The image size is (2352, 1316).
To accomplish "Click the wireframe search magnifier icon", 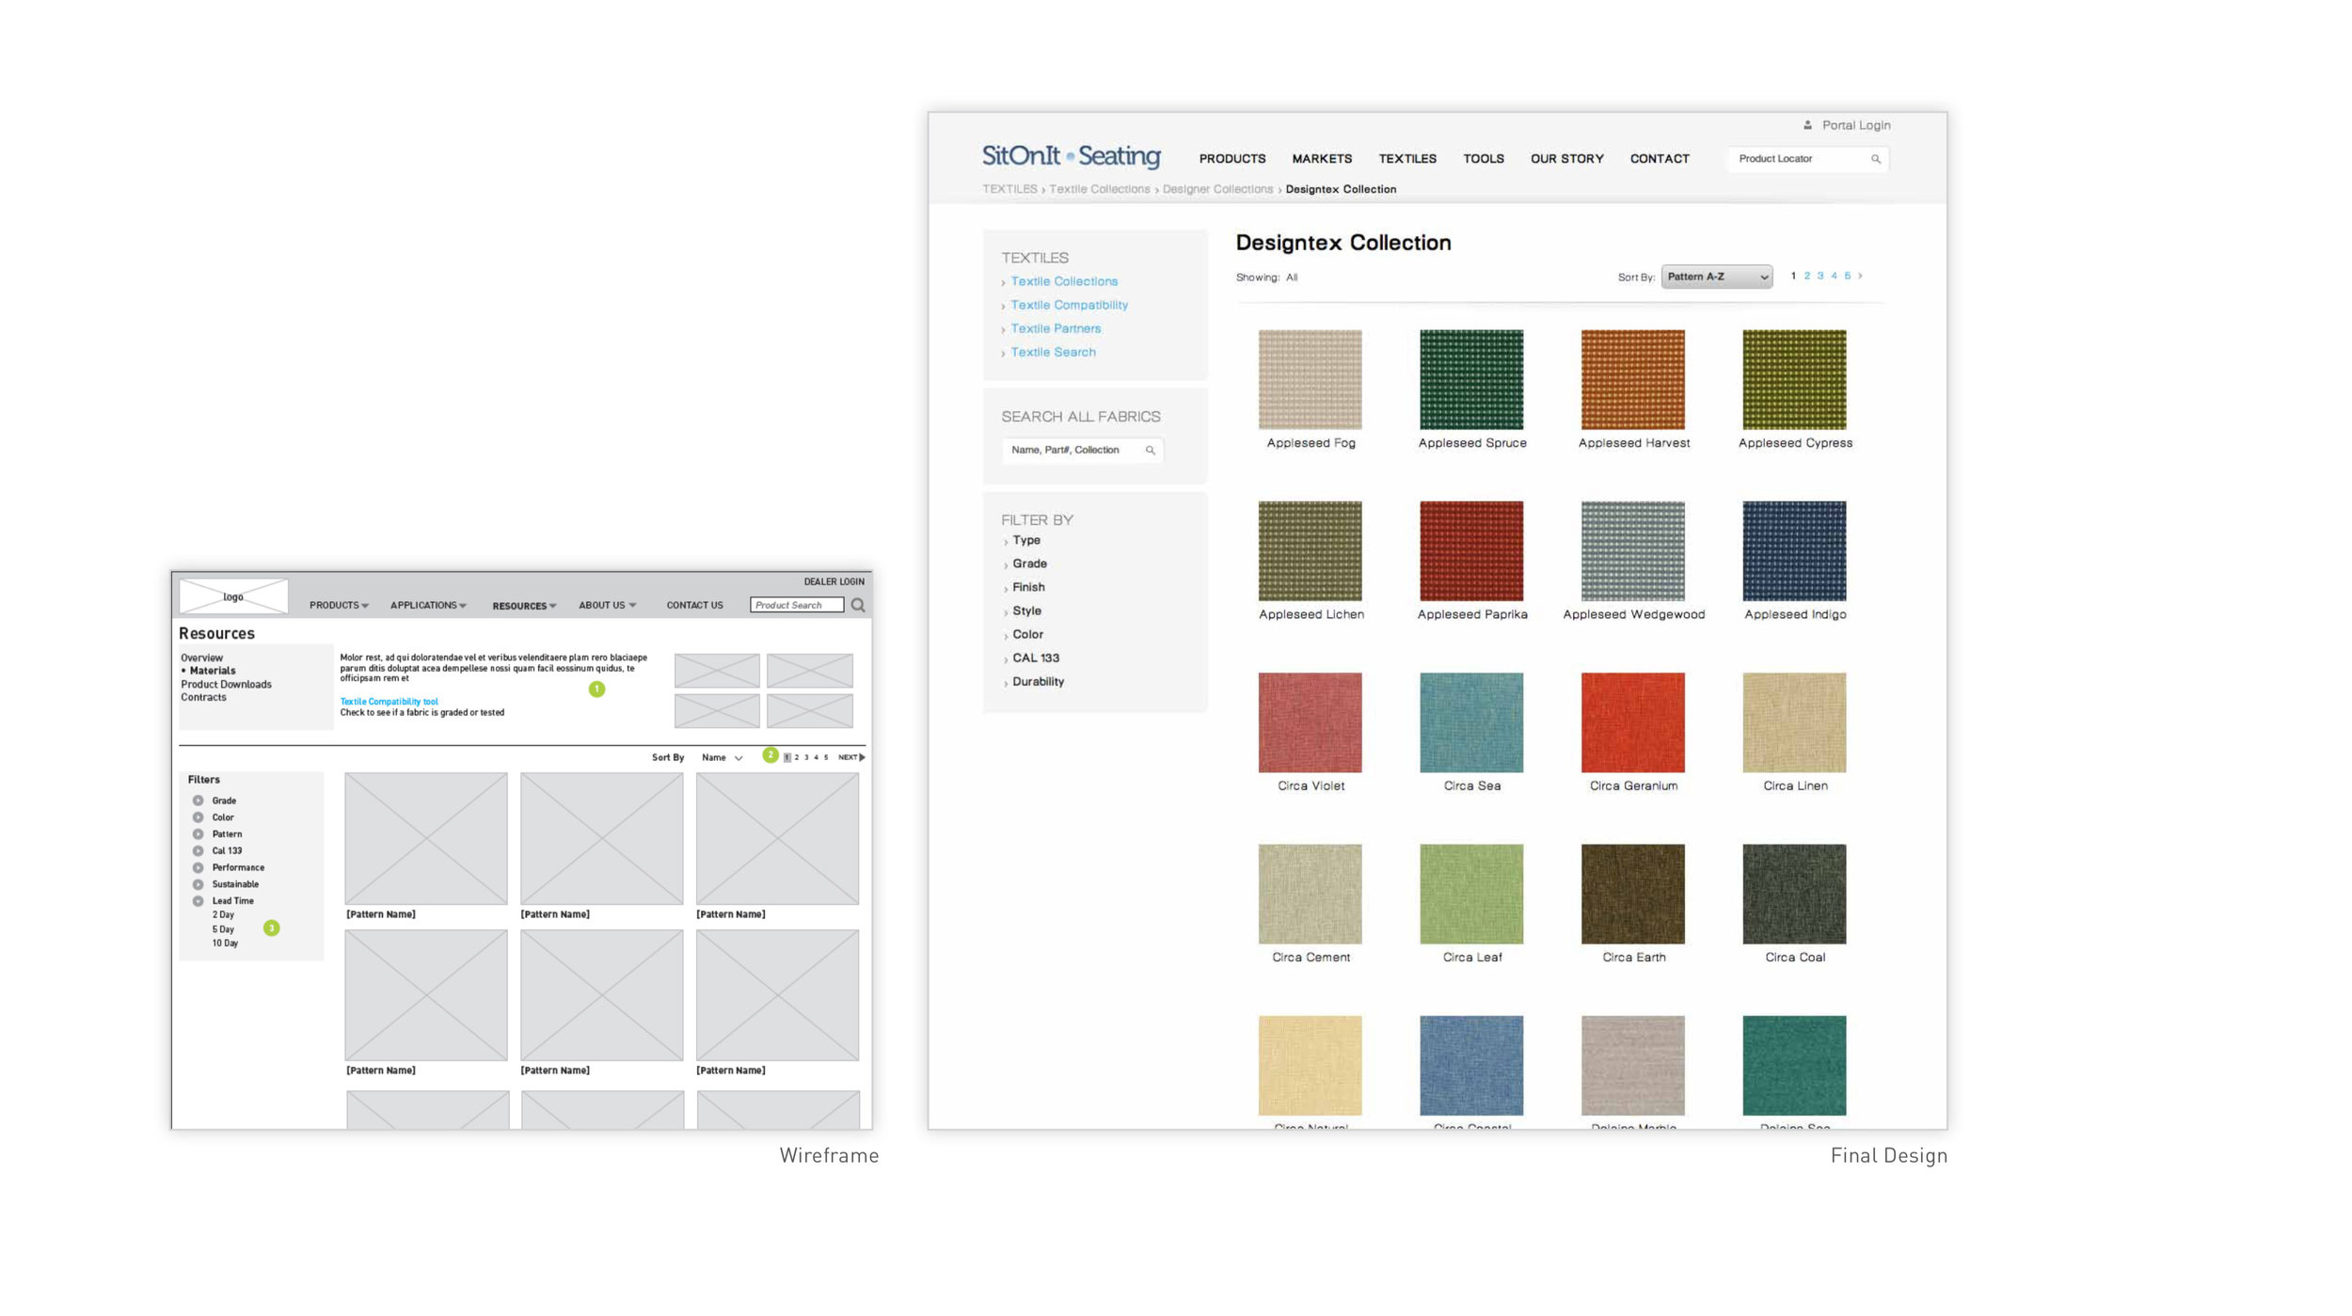I will coord(858,606).
